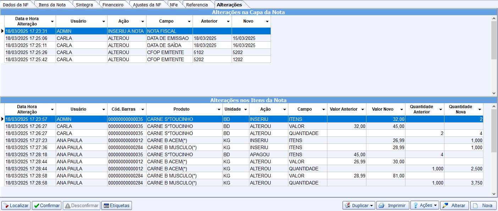The height and width of the screenshot is (211, 498).
Task: Click the Desconfirmar warning icon
Action: click(x=67, y=205)
